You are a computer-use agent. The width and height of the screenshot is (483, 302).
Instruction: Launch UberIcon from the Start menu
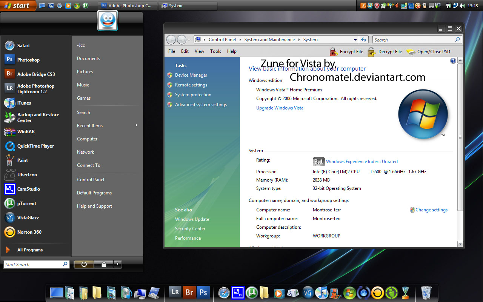coord(36,174)
